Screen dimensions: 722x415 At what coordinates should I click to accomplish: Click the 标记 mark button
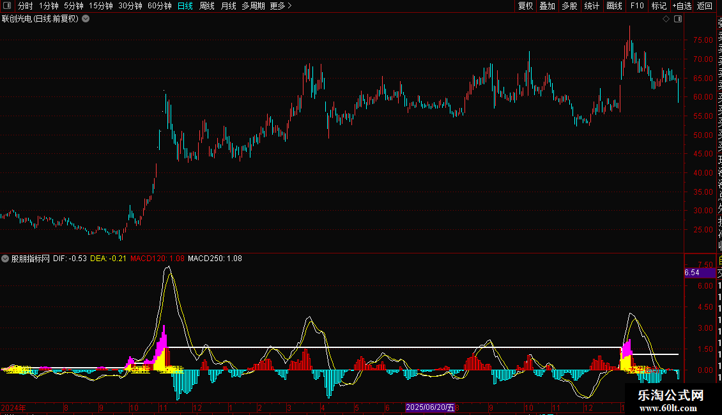pos(659,6)
